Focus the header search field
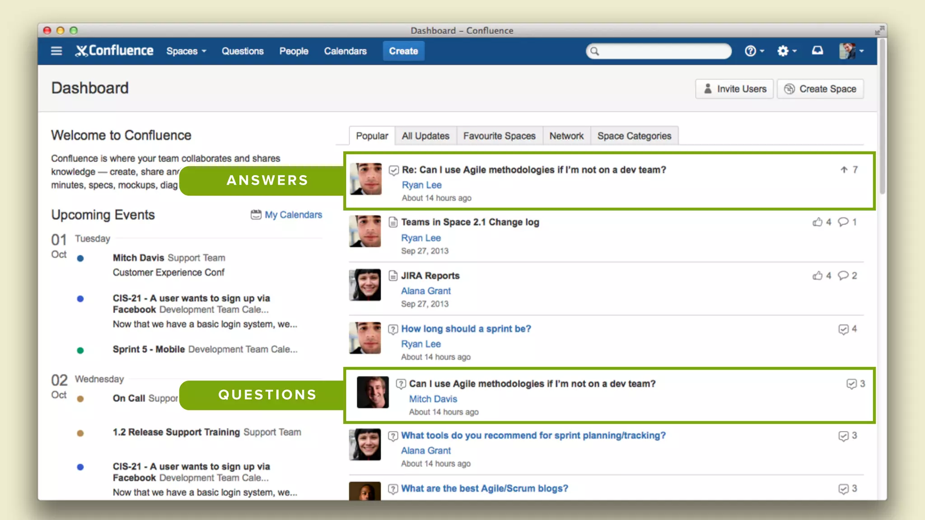 [659, 51]
